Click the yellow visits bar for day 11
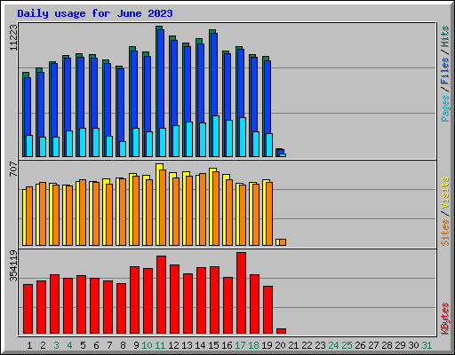Image resolution: width=455 pixels, height=355 pixels. coord(158,204)
